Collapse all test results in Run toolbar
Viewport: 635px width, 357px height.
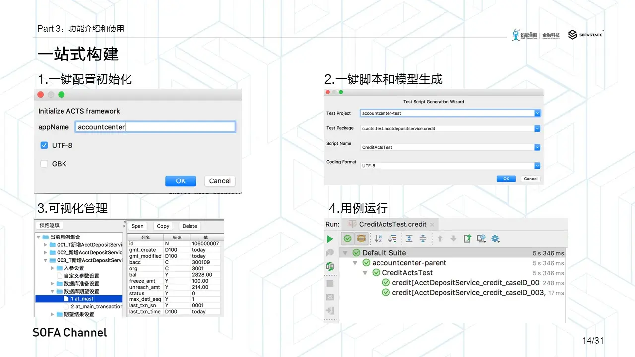423,238
